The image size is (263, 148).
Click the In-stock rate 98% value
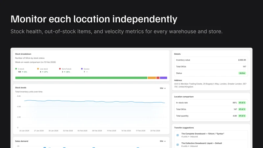tap(235, 103)
